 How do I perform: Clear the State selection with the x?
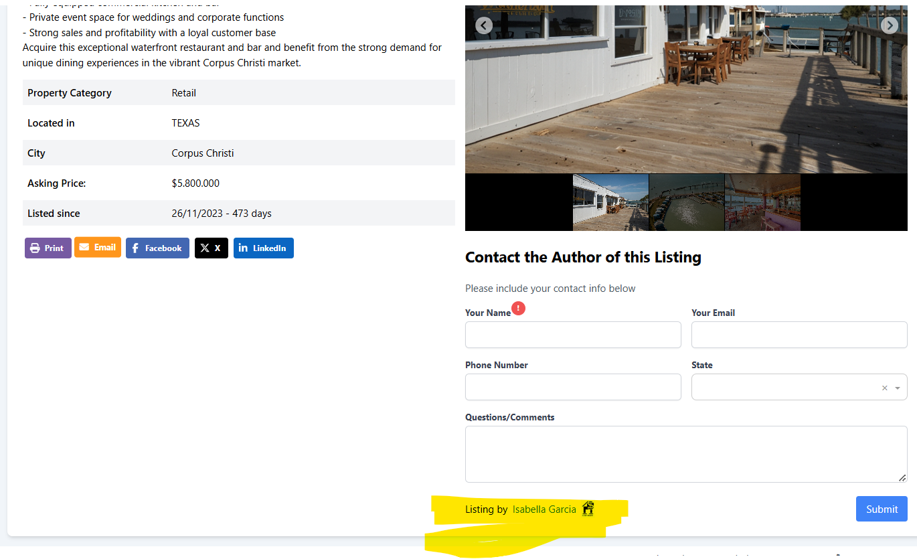pyautogui.click(x=884, y=388)
